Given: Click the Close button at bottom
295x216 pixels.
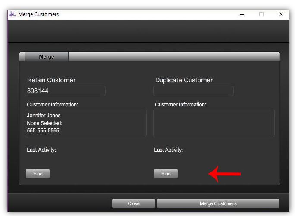Looking at the screenshot, I should (x=134, y=203).
